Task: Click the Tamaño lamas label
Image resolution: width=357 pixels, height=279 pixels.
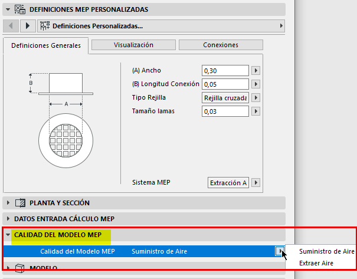Action: (x=153, y=111)
